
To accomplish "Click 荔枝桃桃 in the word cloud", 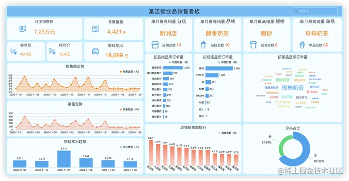I will (312, 92).
